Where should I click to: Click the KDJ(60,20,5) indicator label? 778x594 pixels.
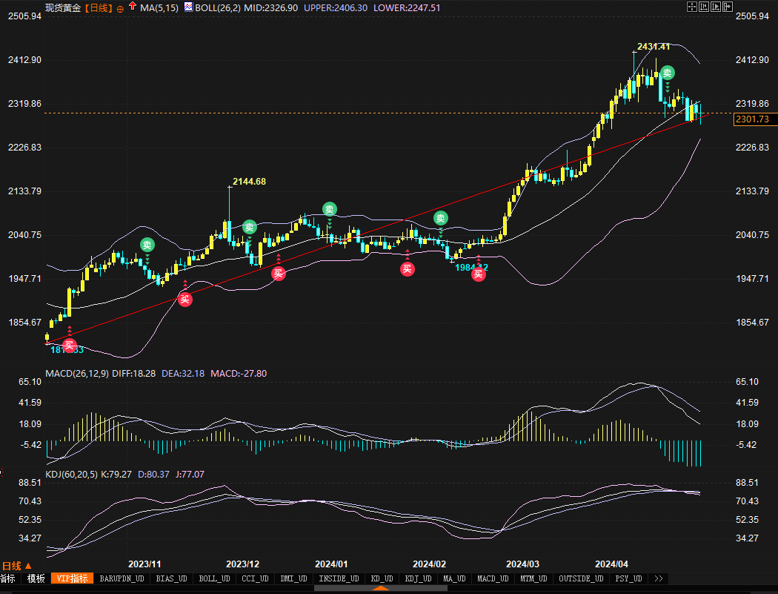[x=71, y=474]
